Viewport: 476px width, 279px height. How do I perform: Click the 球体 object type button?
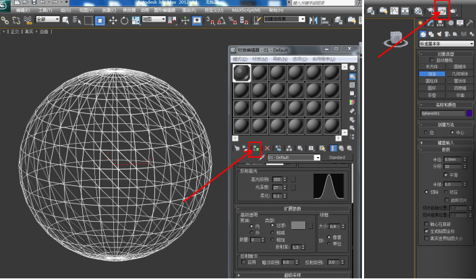(x=432, y=73)
